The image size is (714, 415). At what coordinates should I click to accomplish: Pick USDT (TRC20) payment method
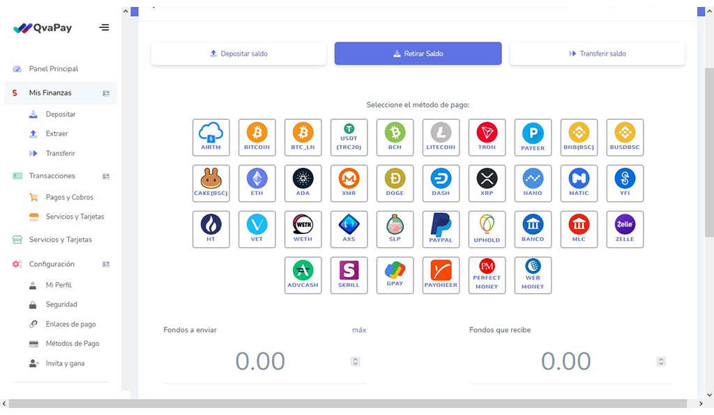349,137
